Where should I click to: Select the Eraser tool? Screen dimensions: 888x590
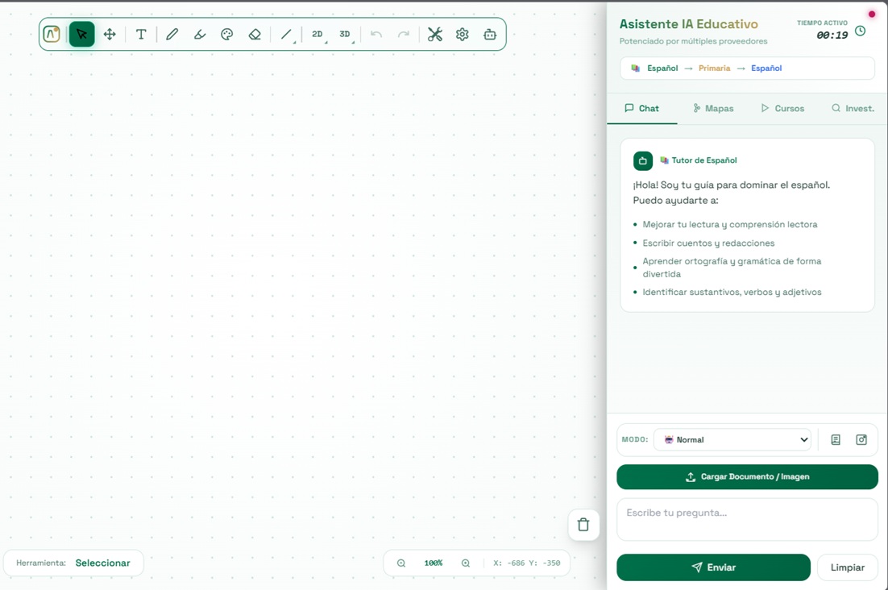pos(255,34)
